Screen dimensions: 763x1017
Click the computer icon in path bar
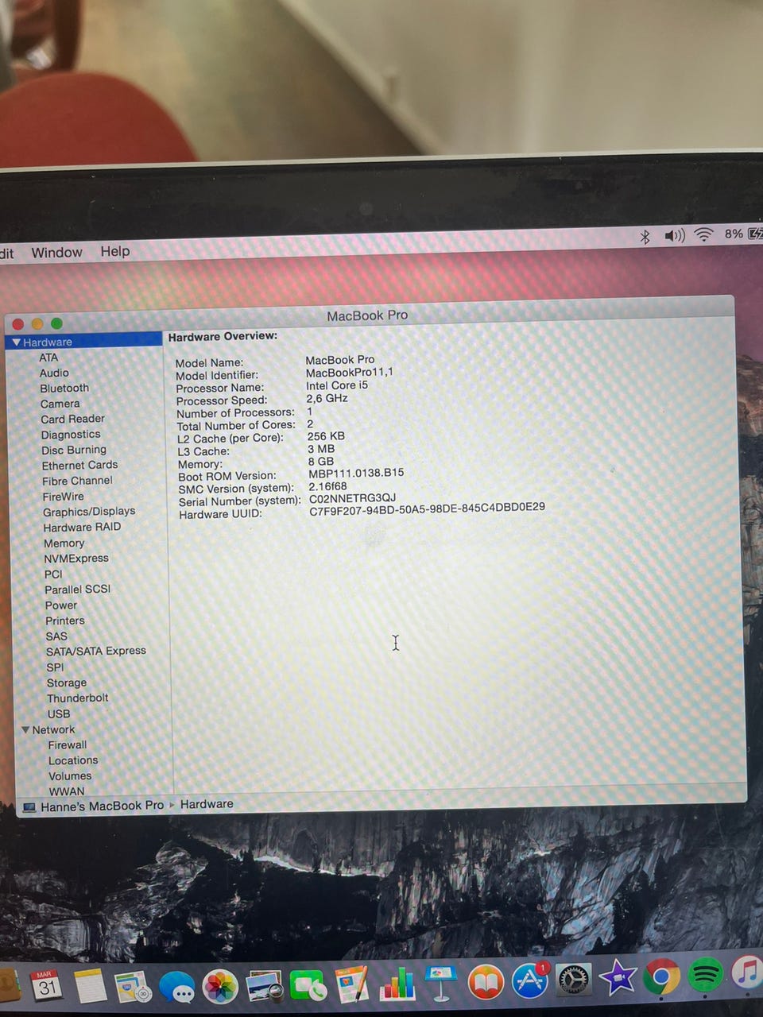29,807
